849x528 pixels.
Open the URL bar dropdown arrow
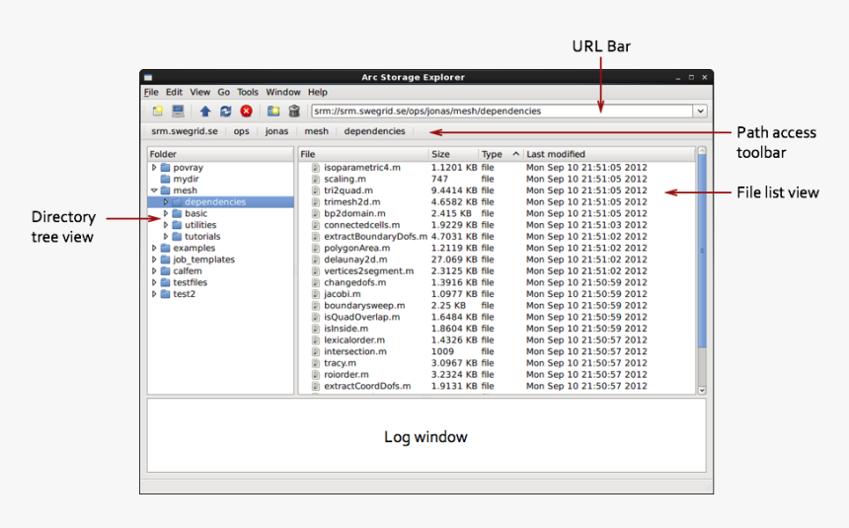[x=700, y=112]
